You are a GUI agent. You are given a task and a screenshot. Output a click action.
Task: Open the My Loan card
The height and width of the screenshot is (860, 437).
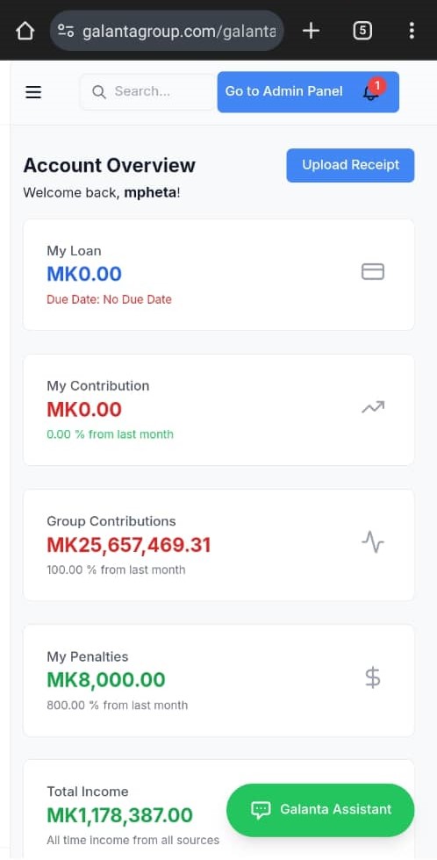[218, 275]
